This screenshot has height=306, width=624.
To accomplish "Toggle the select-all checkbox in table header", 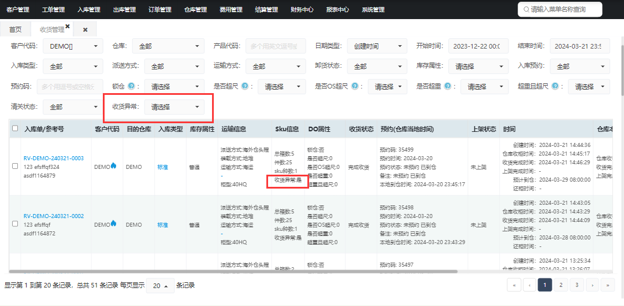I will [x=15, y=128].
